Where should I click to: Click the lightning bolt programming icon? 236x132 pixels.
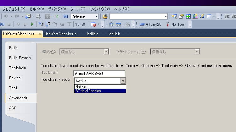coord(202,16)
